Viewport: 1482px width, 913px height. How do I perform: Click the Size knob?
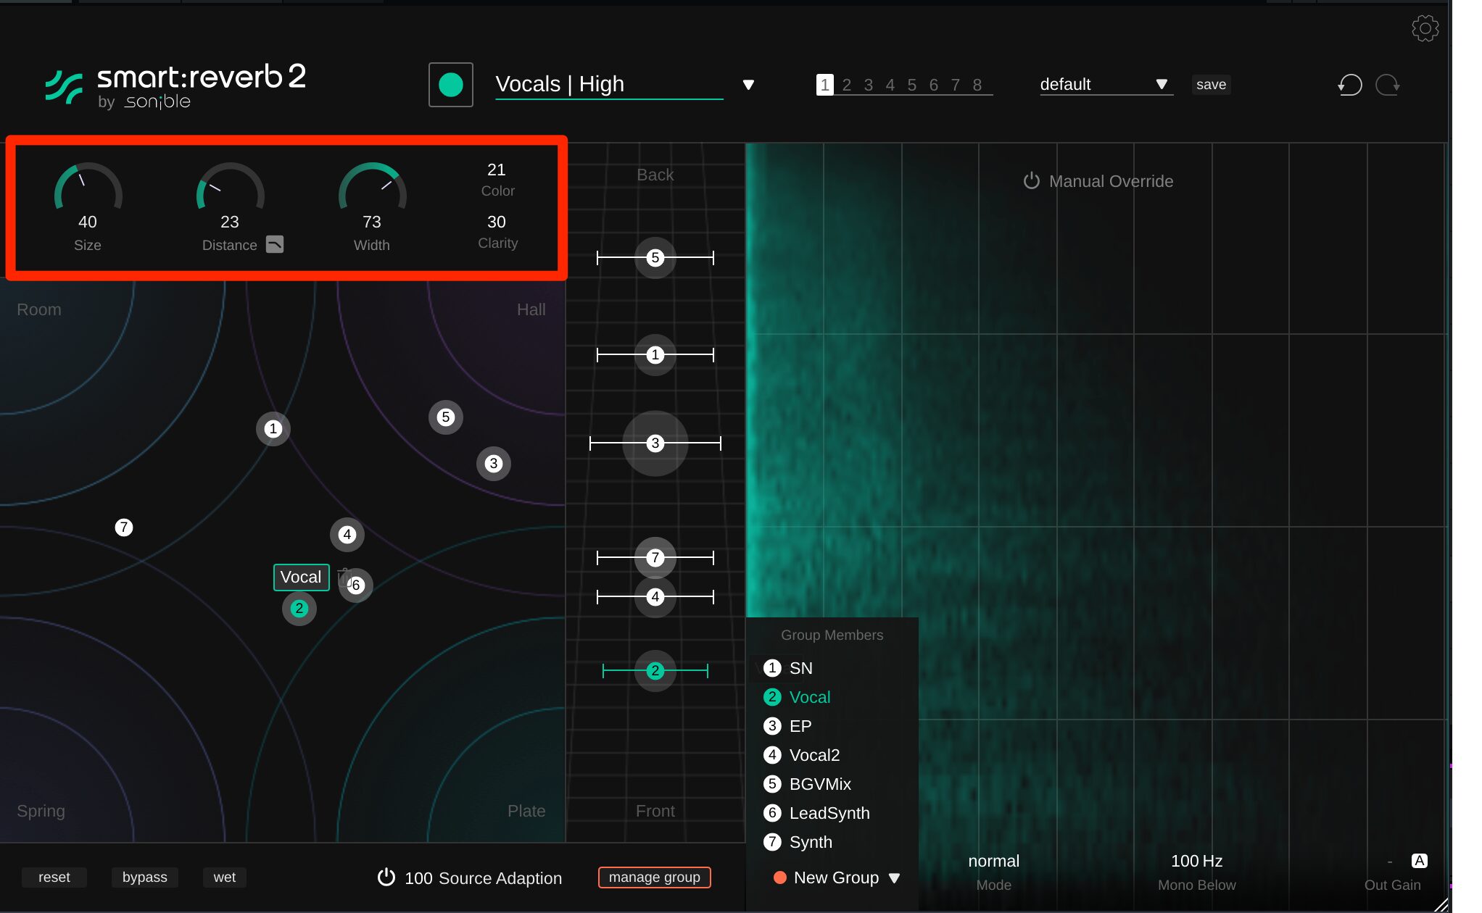coord(88,187)
